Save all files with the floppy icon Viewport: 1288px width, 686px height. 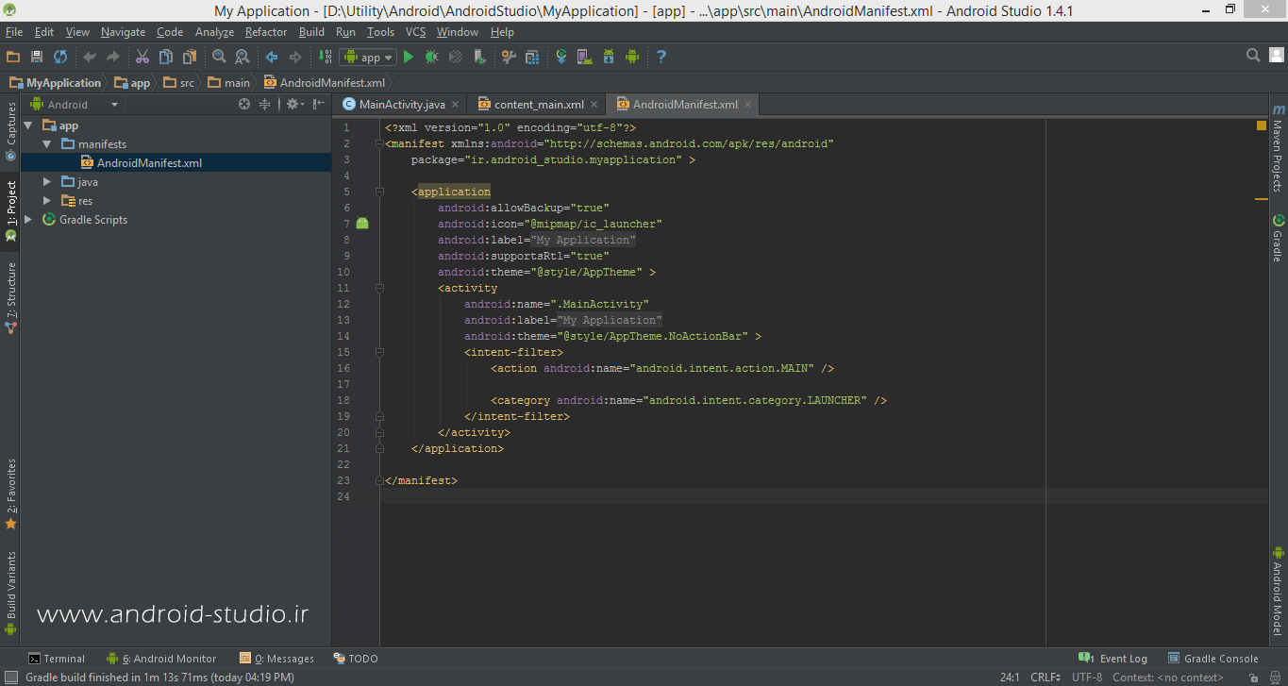37,57
